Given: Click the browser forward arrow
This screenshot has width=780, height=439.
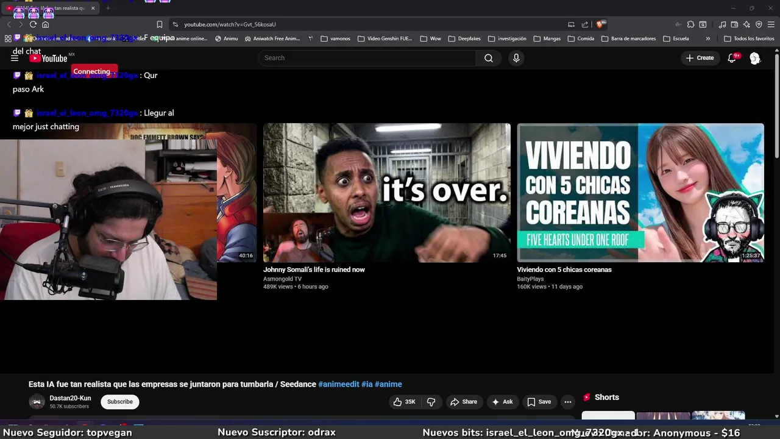Looking at the screenshot, I should (20, 24).
